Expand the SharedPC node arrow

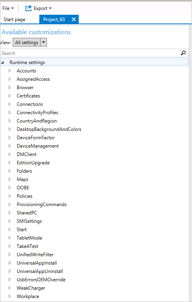pos(10,213)
